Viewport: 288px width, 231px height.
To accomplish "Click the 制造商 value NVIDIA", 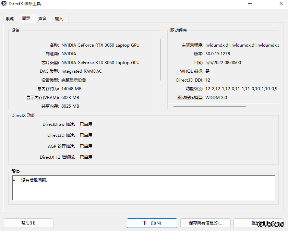I will click(x=69, y=54).
